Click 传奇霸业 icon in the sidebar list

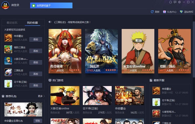click(x=8, y=38)
